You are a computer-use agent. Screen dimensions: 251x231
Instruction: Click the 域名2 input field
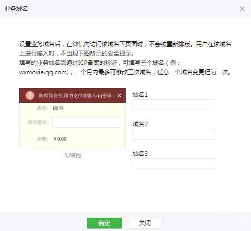pos(174,134)
